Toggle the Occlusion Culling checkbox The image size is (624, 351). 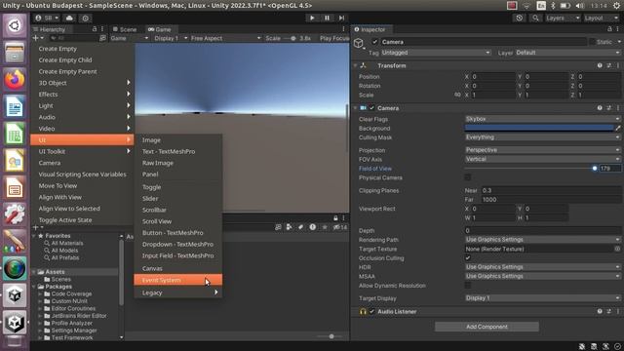pyautogui.click(x=468, y=257)
